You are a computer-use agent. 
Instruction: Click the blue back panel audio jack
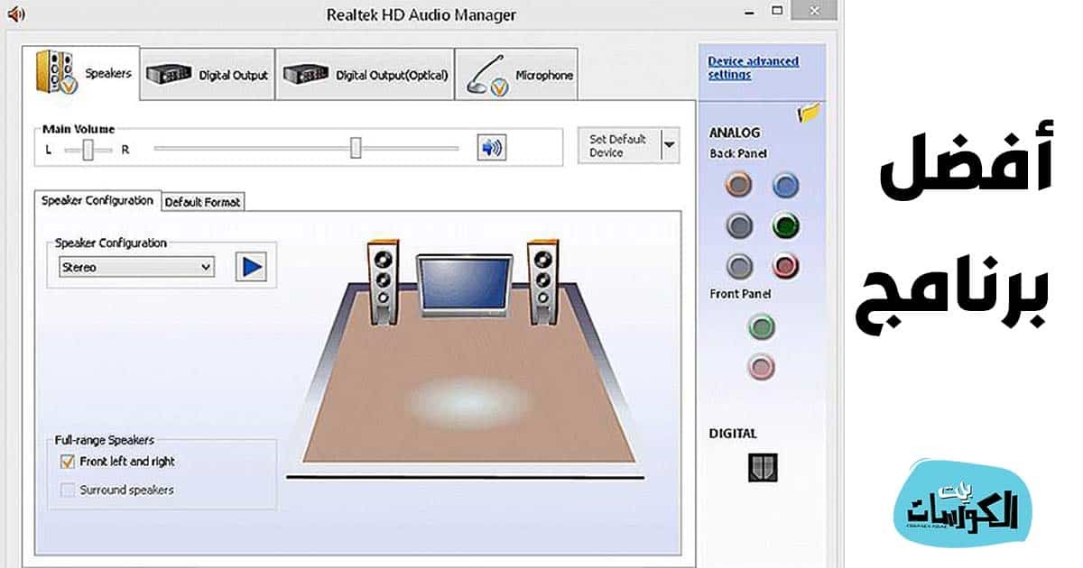tap(786, 186)
